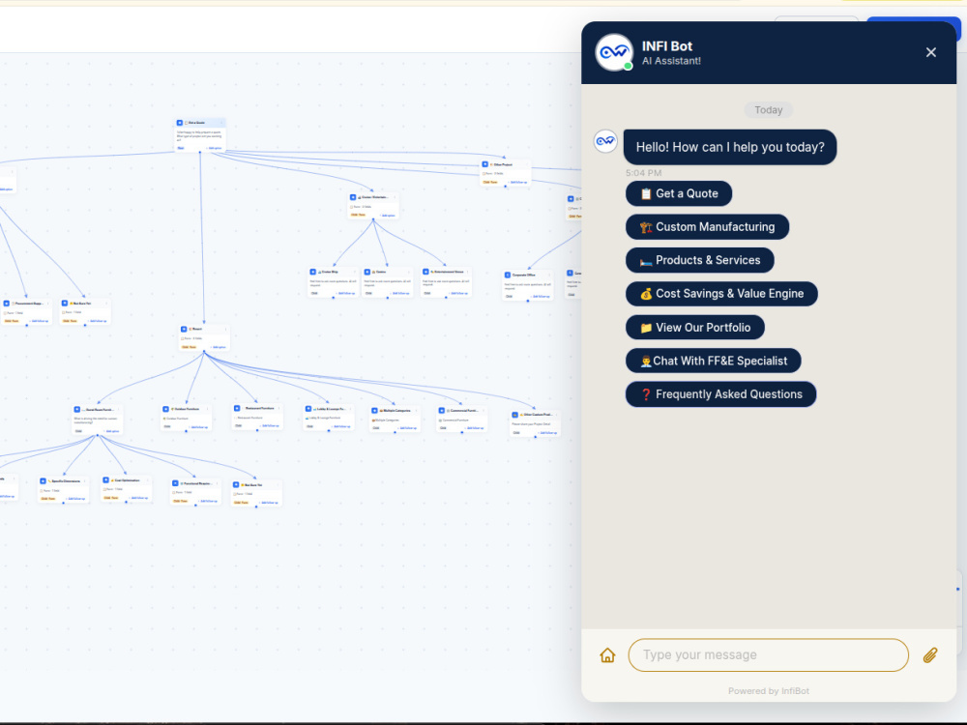Image resolution: width=967 pixels, height=725 pixels.
Task: Open the three-dot menu on the Resort node
Action: [x=225, y=330]
